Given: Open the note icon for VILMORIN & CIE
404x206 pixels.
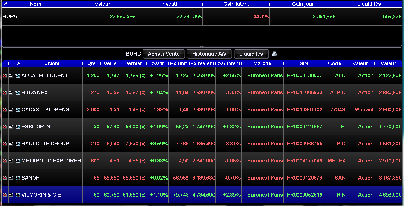Looking at the screenshot, I should [x=11, y=195].
